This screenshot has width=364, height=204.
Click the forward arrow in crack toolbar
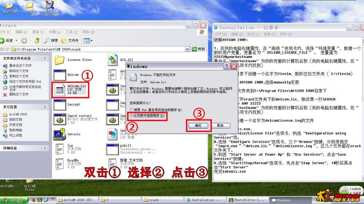24,41
